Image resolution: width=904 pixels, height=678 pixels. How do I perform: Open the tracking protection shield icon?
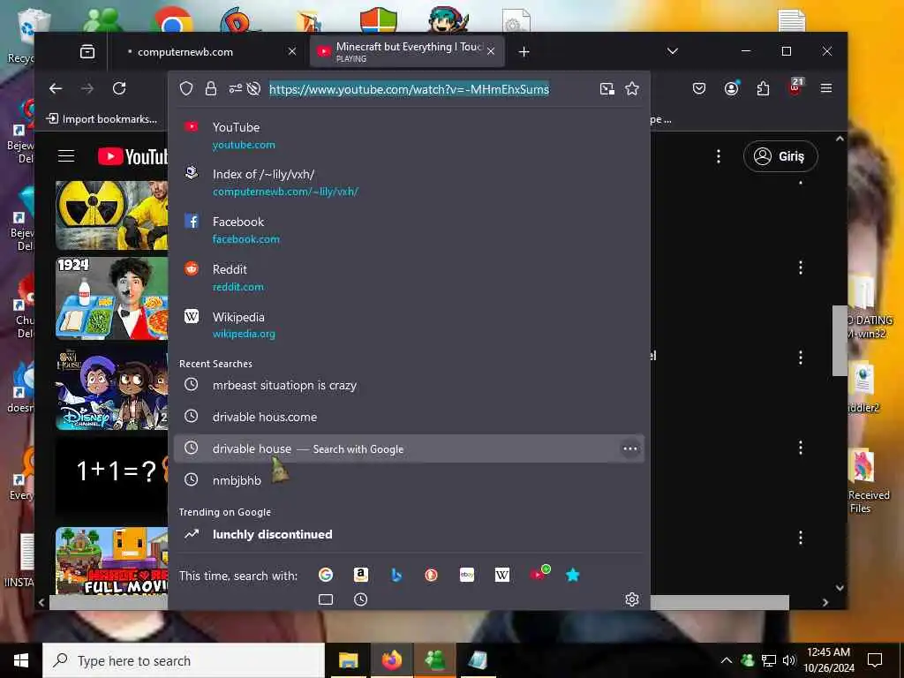point(186,89)
